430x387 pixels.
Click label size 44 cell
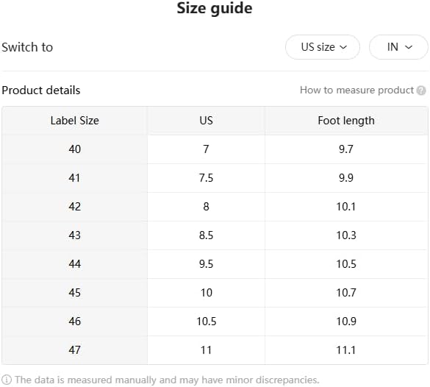click(74, 264)
